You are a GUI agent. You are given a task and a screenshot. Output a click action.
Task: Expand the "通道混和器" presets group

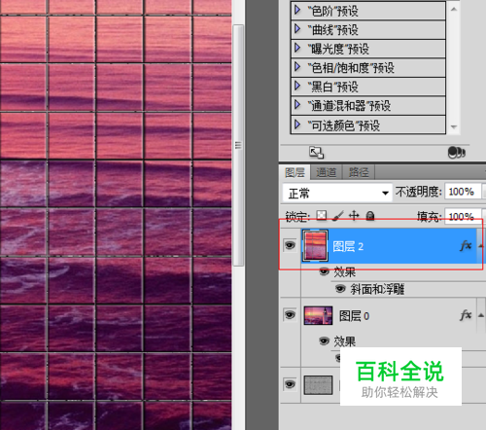click(297, 105)
